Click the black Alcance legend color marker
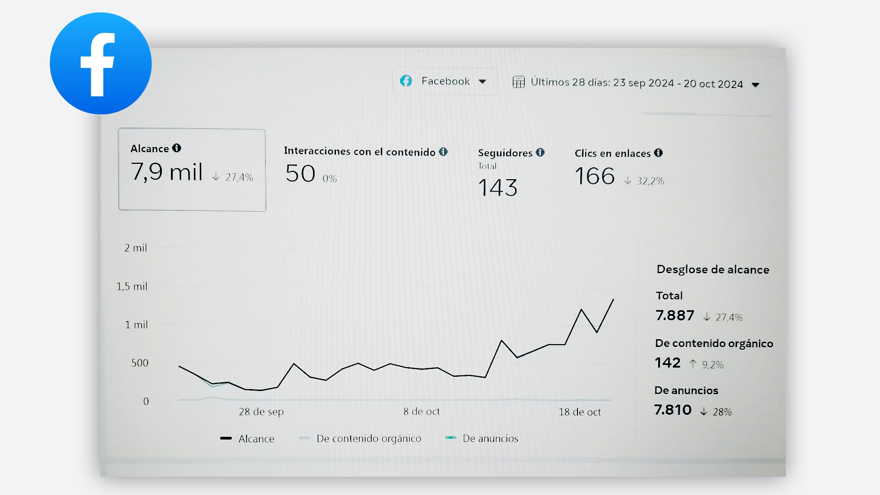This screenshot has width=880, height=495. (x=225, y=438)
